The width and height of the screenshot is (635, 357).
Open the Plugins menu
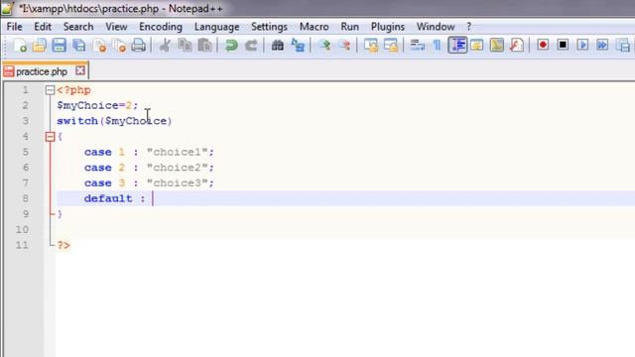click(x=388, y=27)
